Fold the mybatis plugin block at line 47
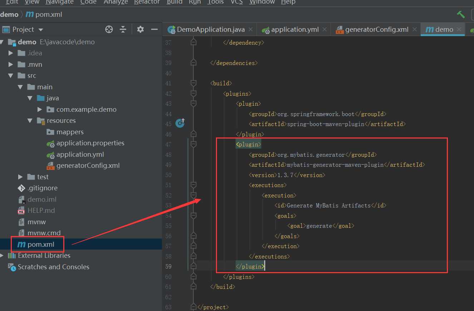The width and height of the screenshot is (474, 311). (193, 144)
